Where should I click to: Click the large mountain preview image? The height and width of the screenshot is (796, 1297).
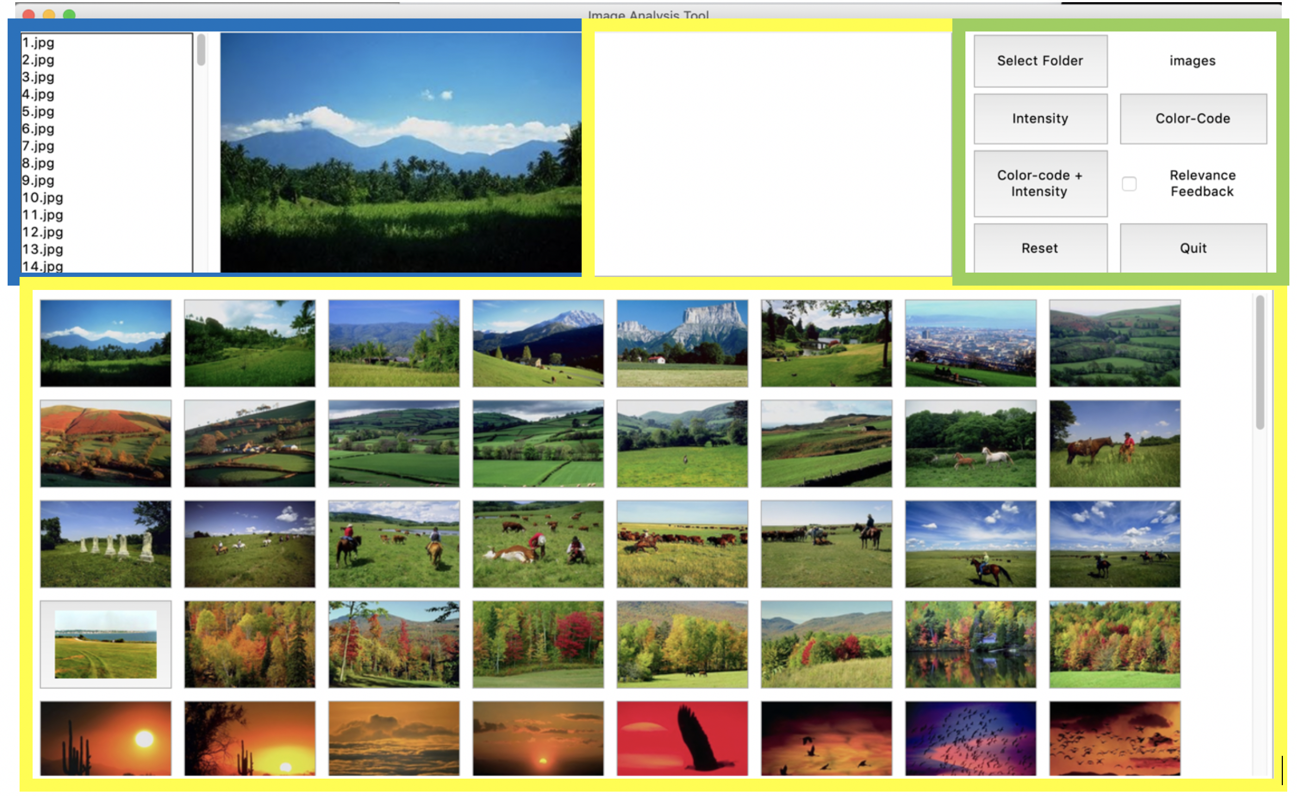pyautogui.click(x=401, y=152)
